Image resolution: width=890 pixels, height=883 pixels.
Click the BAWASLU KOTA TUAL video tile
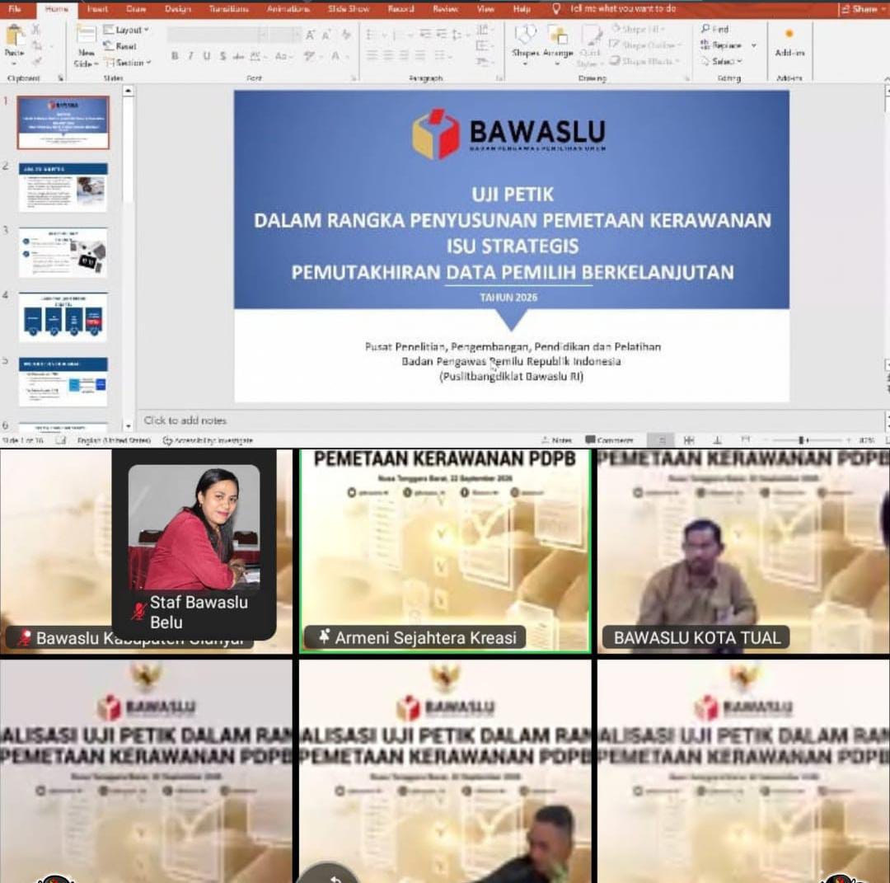point(743,551)
